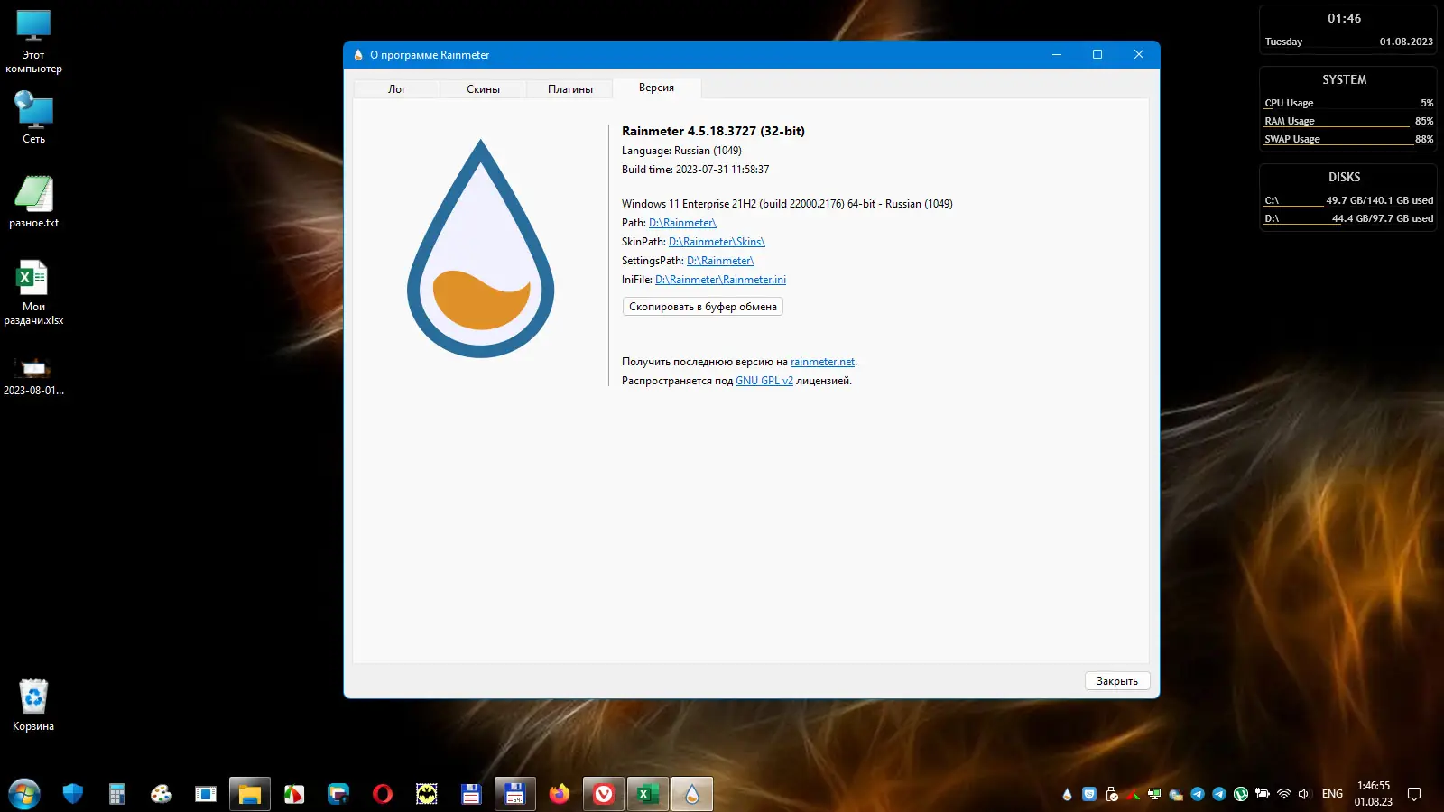Click the battery power tray icon

1263,794
